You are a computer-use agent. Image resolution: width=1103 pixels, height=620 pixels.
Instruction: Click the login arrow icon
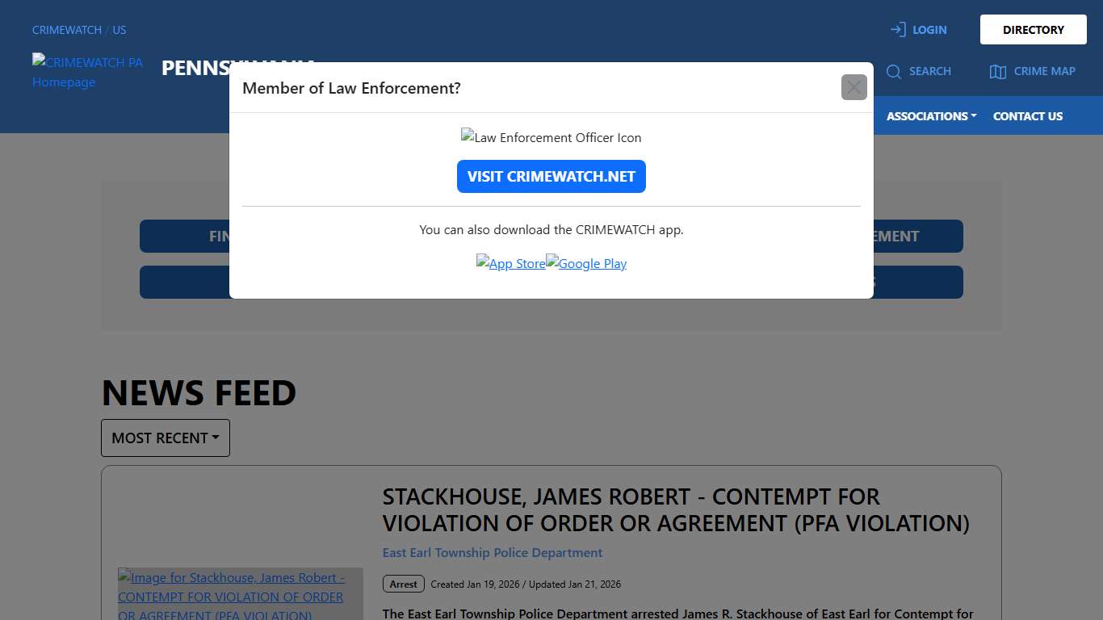click(x=897, y=30)
